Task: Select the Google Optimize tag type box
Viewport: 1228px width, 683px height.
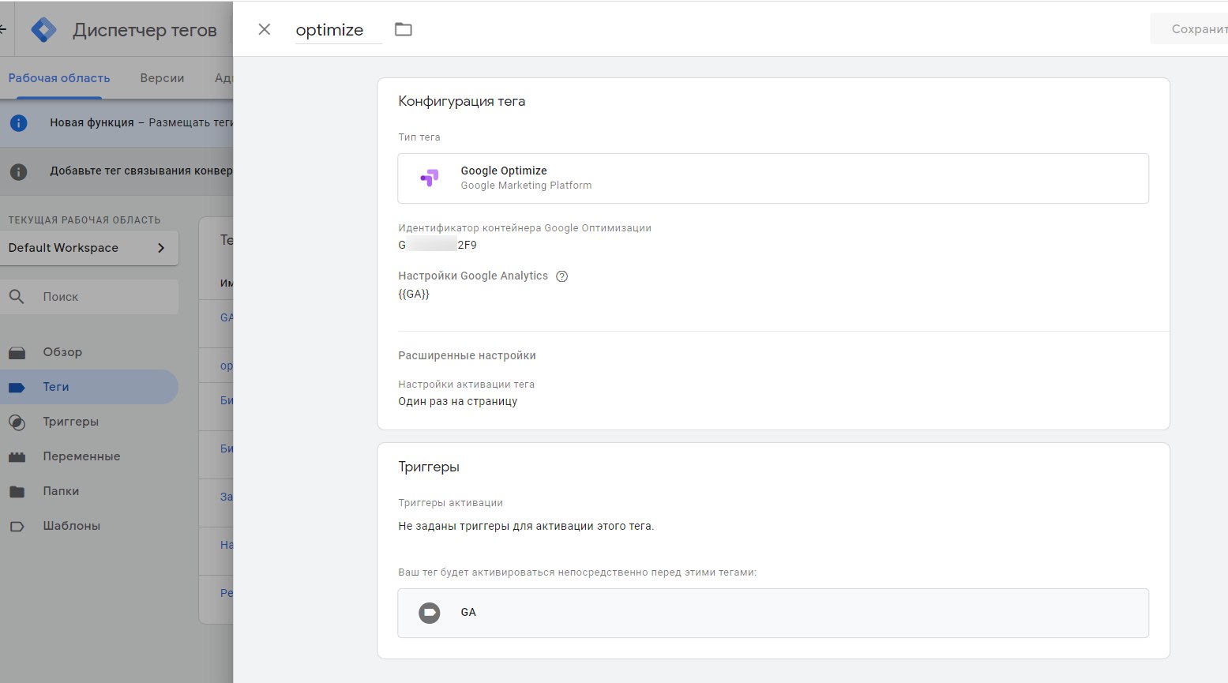Action: (x=773, y=178)
